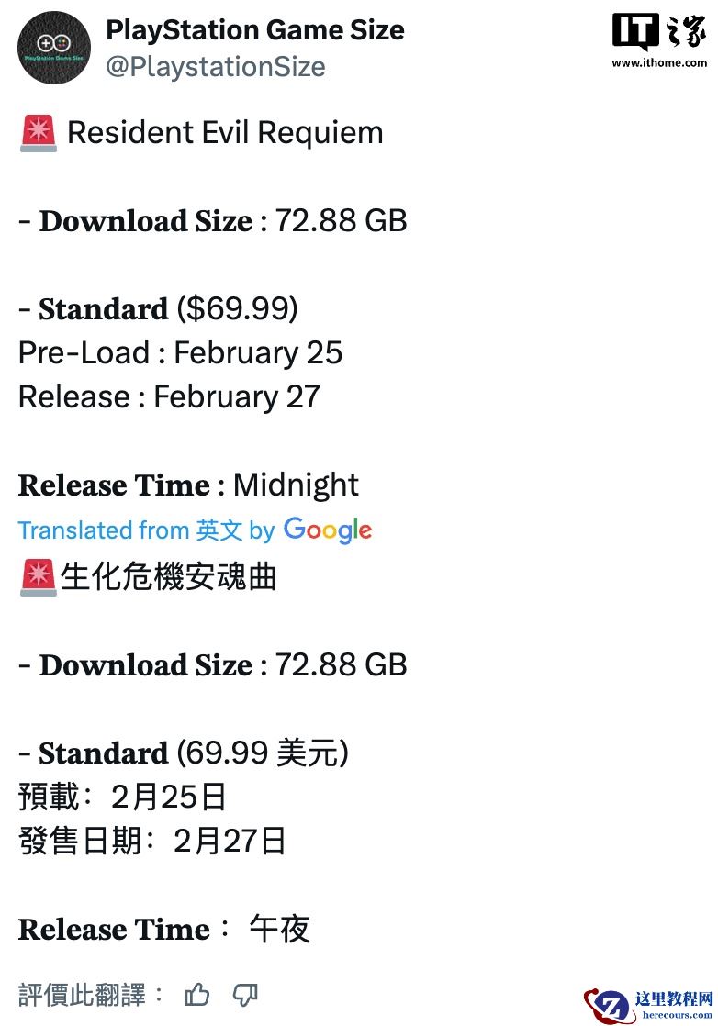Click the red siren emoji before Resident Evil Requiem
The height and width of the screenshot is (1026, 718).
pyautogui.click(x=36, y=132)
